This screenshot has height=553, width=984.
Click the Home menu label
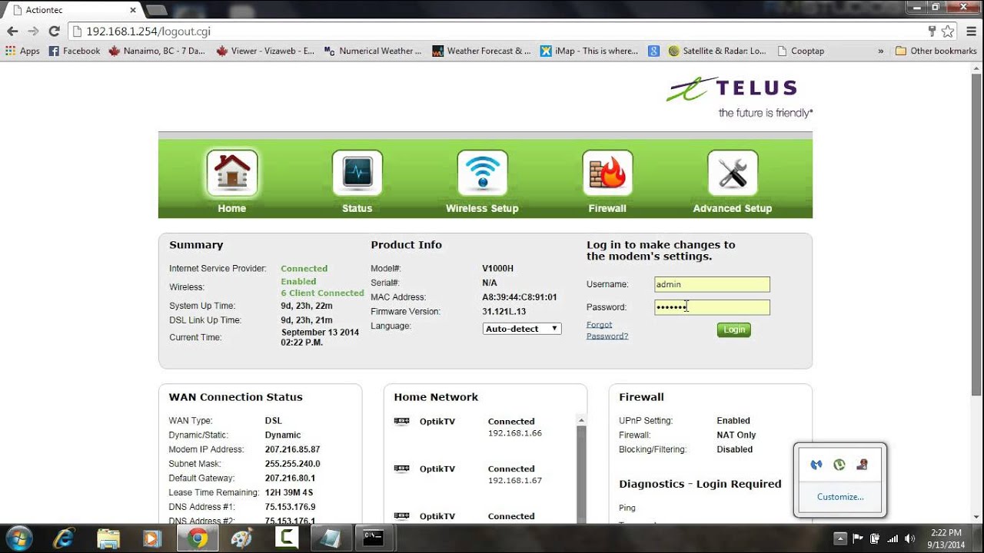click(x=232, y=208)
